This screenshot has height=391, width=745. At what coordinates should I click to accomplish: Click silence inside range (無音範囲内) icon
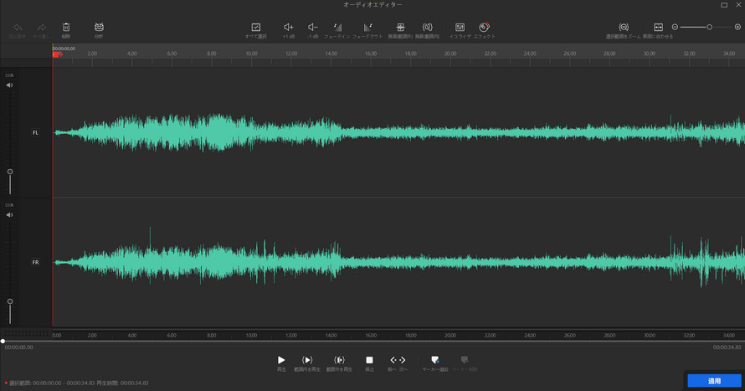(x=428, y=28)
